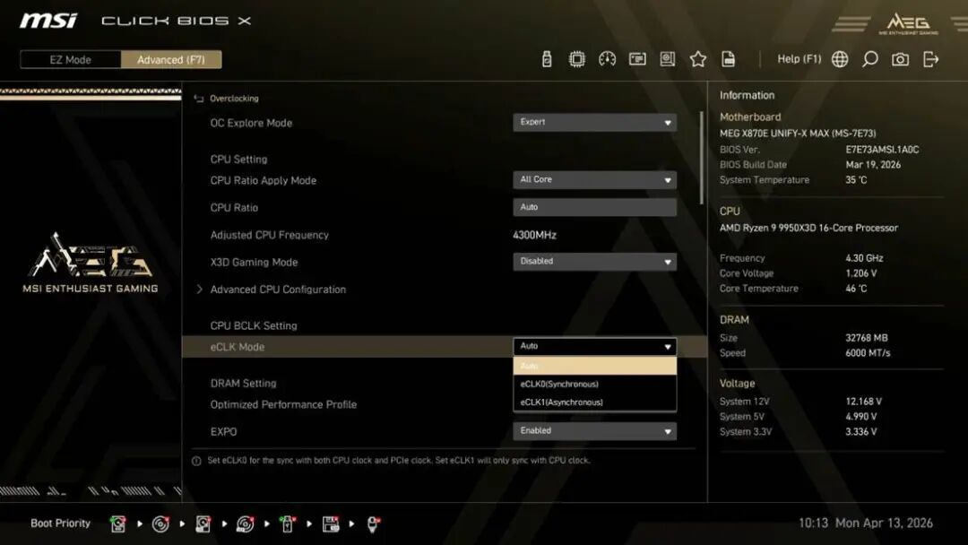Choose eCLK1(Asynchronous) option
Viewport: 968px width, 545px height.
594,402
